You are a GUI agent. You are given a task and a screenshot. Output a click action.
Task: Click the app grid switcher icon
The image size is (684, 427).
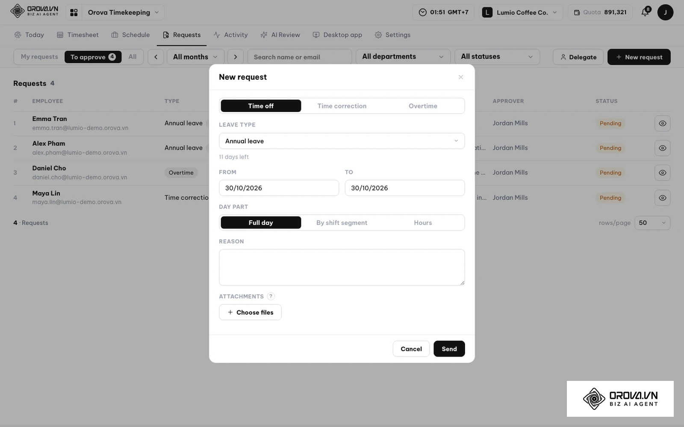tap(74, 12)
